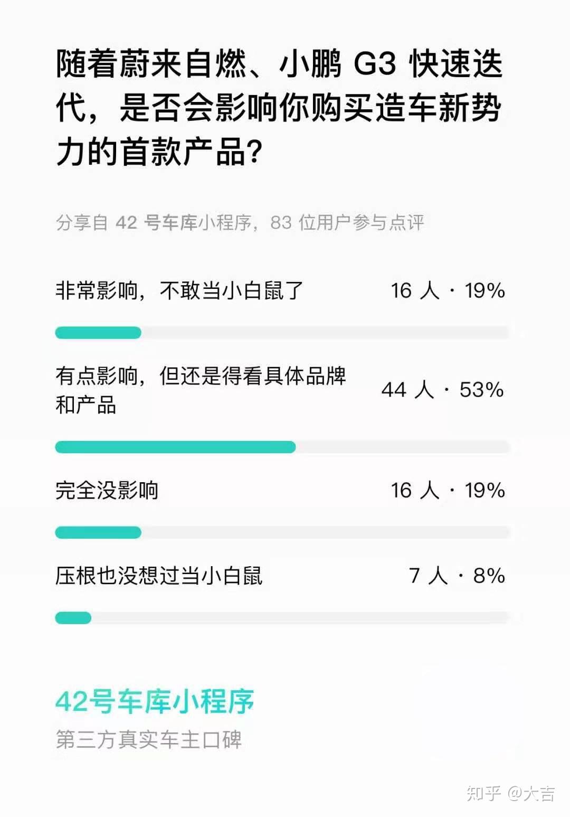
Task: Choose the option 压根也没想过当小白鼠
Action: (159, 576)
